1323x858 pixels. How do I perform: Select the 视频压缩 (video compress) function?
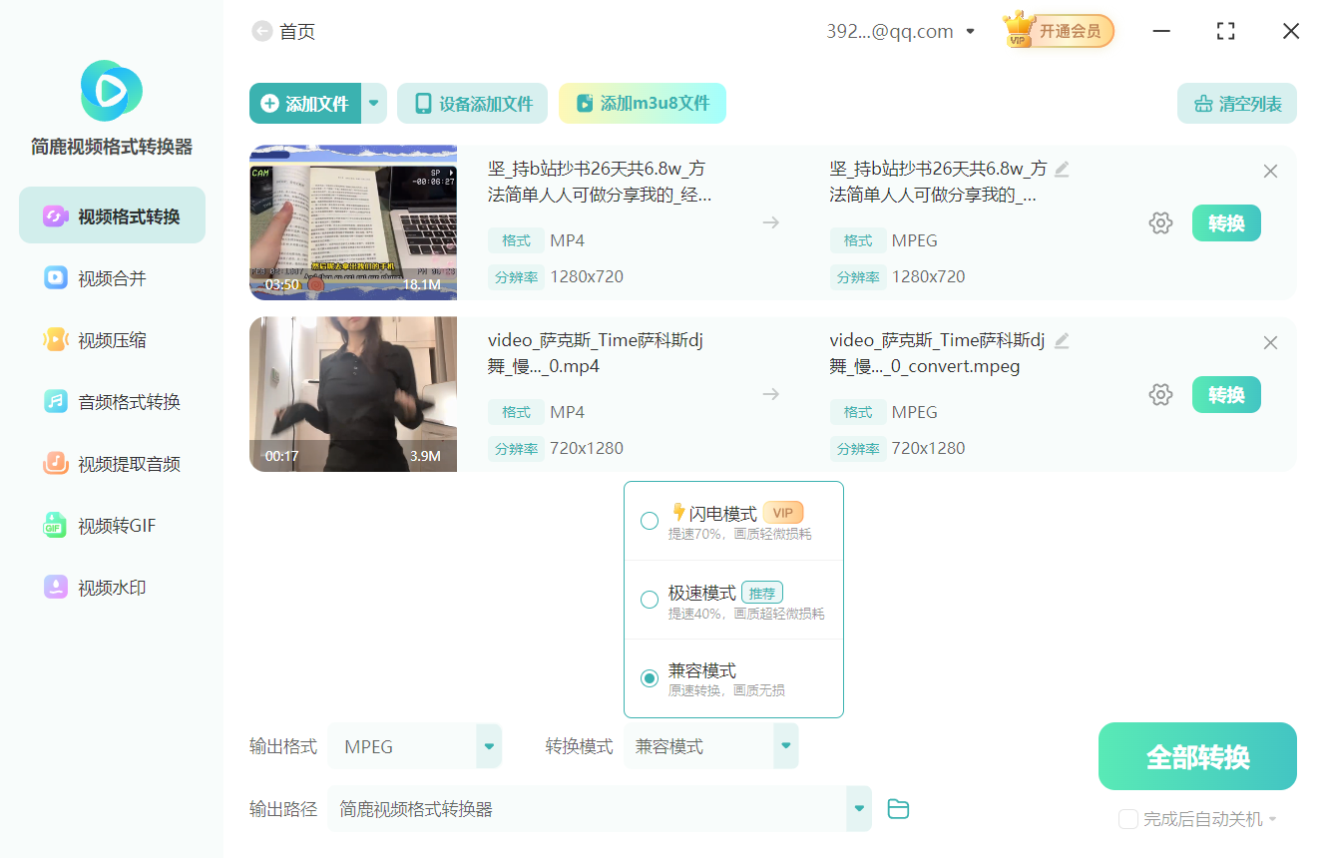point(112,340)
